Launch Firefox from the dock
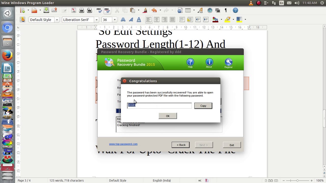Viewport: 326px width, 183px height. pos(7,55)
